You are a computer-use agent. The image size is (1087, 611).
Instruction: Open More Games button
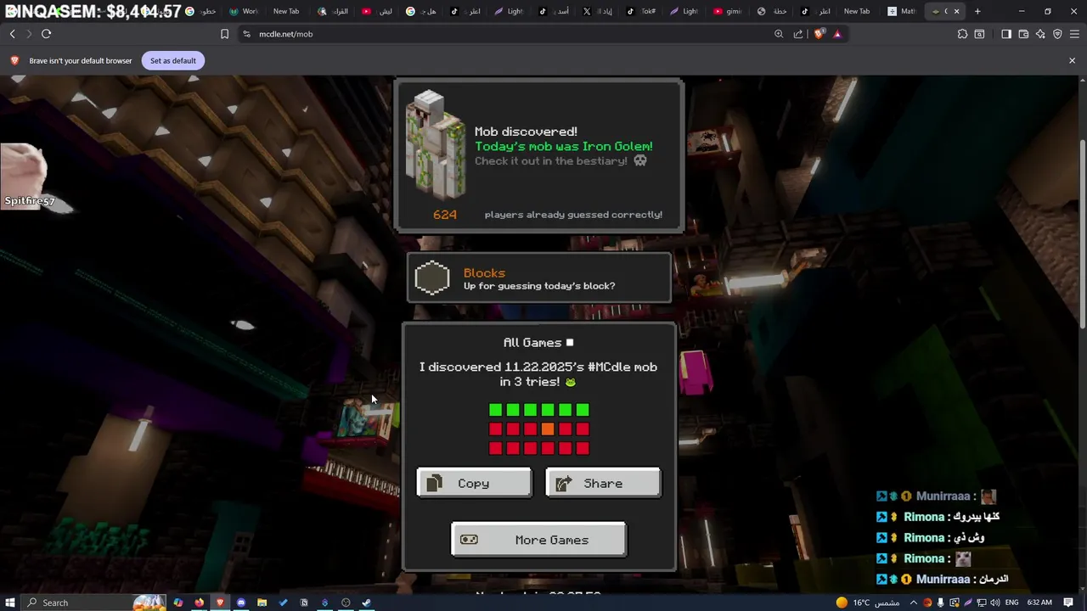click(x=538, y=540)
